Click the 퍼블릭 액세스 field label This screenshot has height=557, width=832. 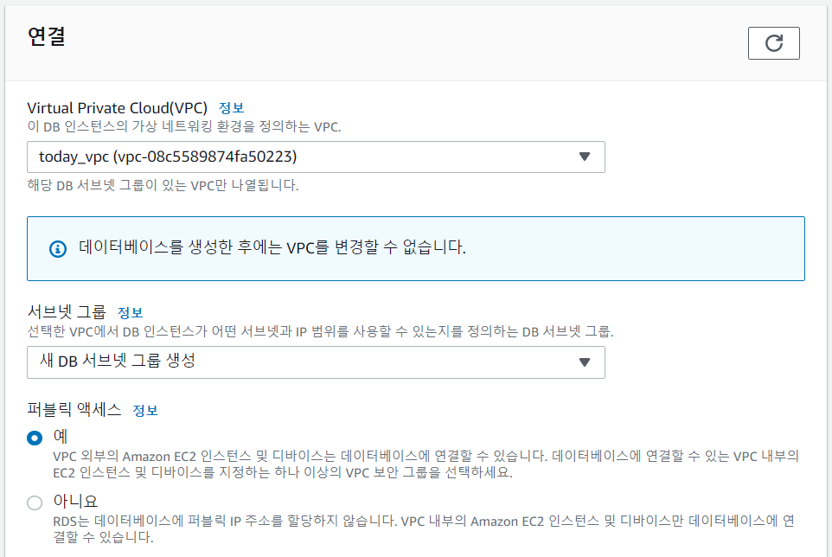74,409
